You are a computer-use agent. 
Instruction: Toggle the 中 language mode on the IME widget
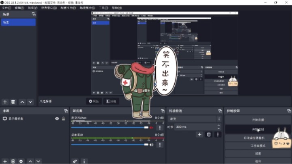tap(276, 144)
